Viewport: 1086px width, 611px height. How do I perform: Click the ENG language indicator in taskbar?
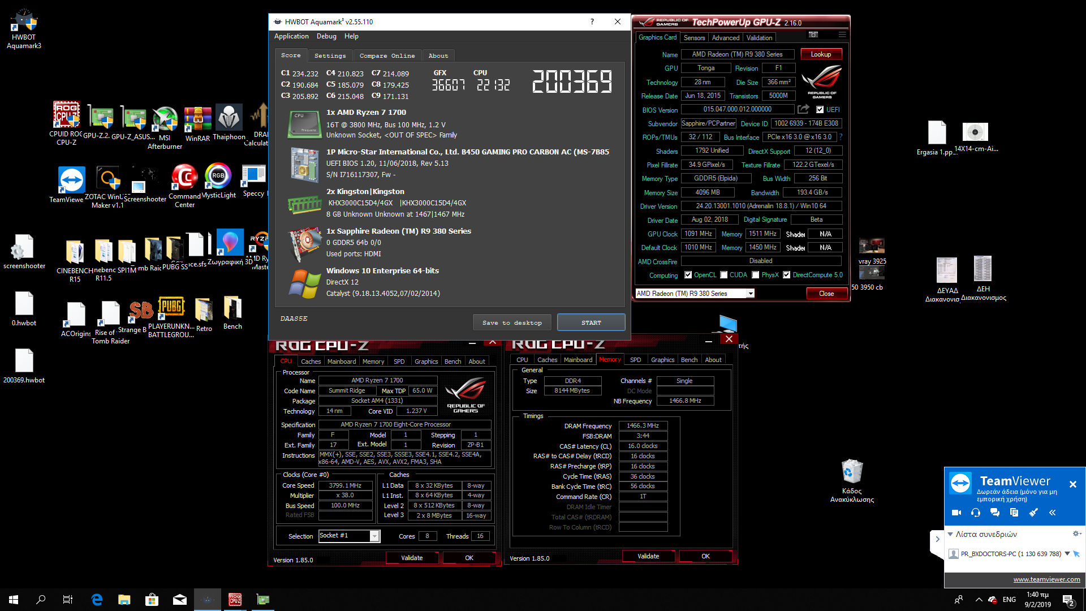click(x=1009, y=600)
